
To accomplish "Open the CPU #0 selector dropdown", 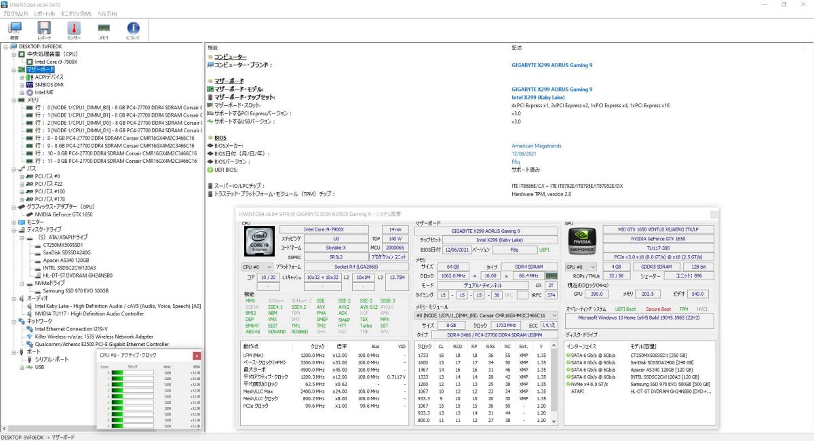I will pyautogui.click(x=257, y=267).
